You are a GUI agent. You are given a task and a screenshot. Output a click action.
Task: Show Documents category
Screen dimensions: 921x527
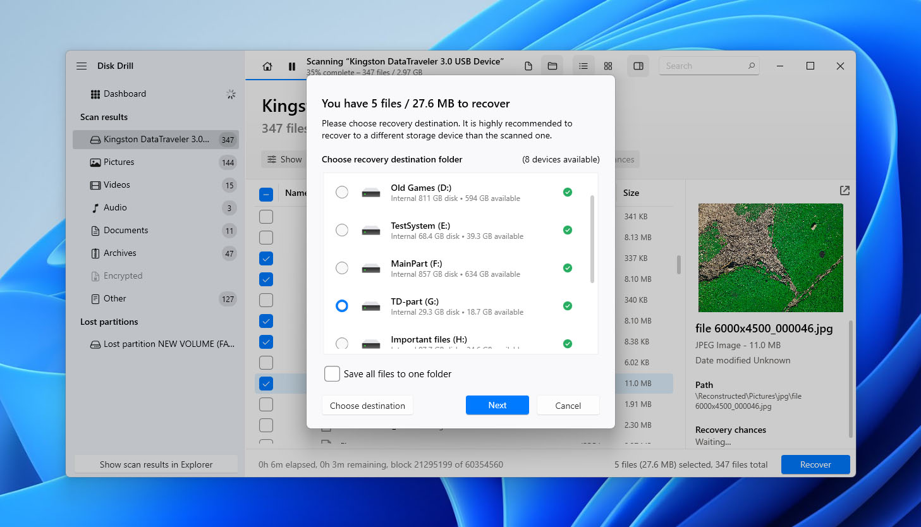[156, 230]
